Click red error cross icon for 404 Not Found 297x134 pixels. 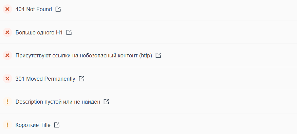pyautogui.click(x=7, y=9)
